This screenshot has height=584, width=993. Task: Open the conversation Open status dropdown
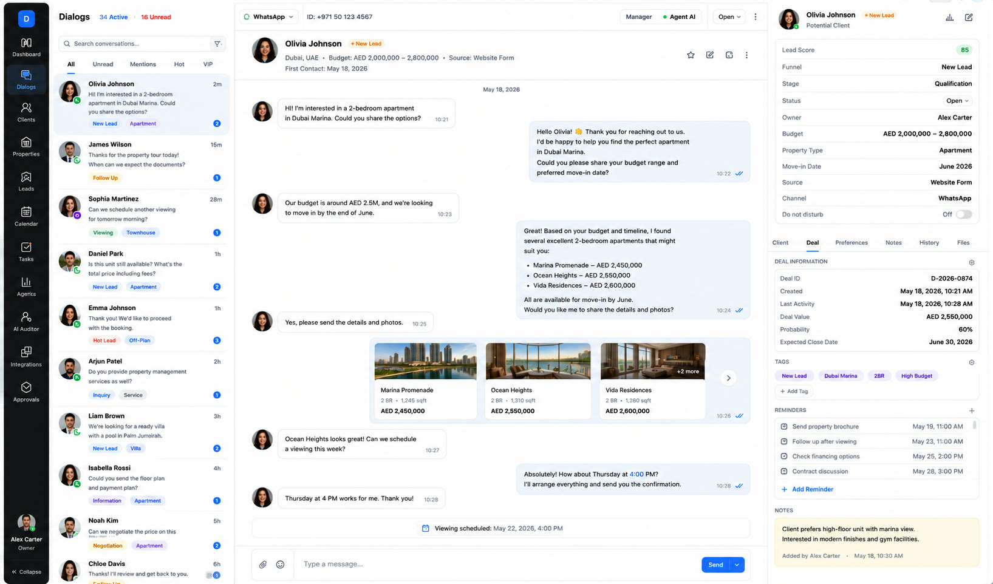(x=729, y=17)
